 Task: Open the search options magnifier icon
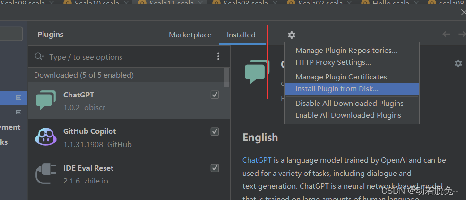pyautogui.click(x=39, y=56)
